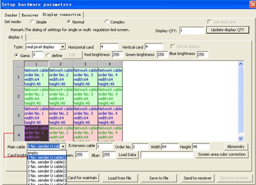
Task: Click the Abnormity button
Action: [x=236, y=147]
